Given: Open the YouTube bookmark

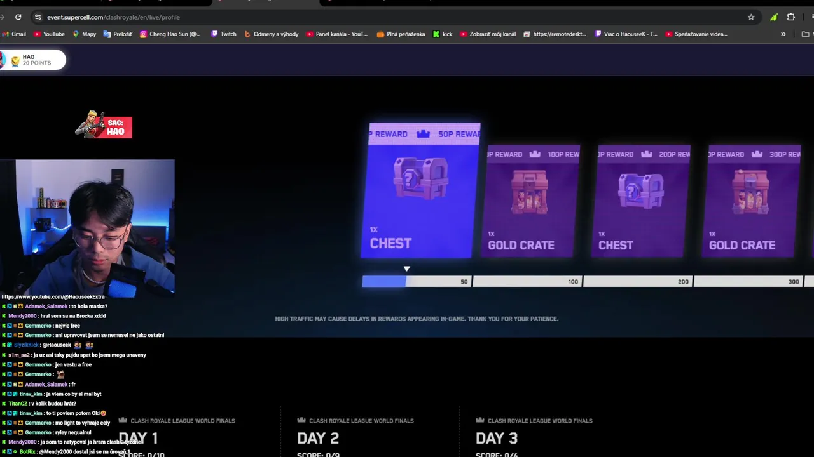Looking at the screenshot, I should click(50, 34).
